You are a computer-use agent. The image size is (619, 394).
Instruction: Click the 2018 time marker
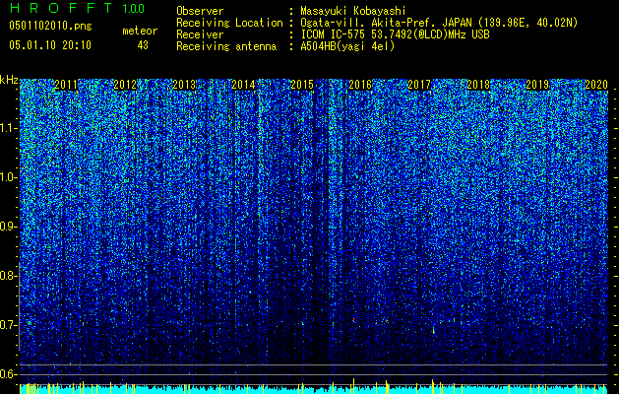[478, 85]
